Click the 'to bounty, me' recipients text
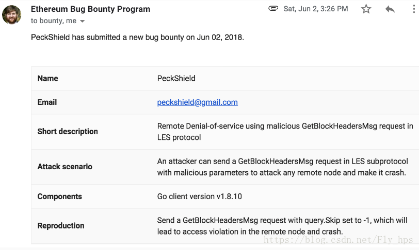419x250 pixels. point(54,21)
